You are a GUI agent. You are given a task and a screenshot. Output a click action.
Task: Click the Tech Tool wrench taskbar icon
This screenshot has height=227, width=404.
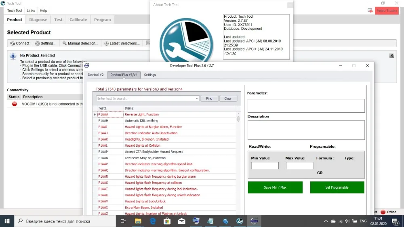[x=239, y=221]
